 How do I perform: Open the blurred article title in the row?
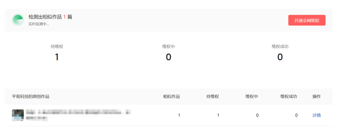point(78,112)
